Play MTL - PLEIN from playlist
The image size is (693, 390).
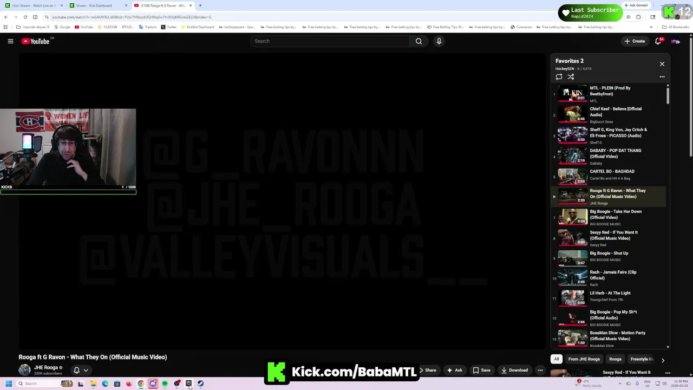click(609, 94)
